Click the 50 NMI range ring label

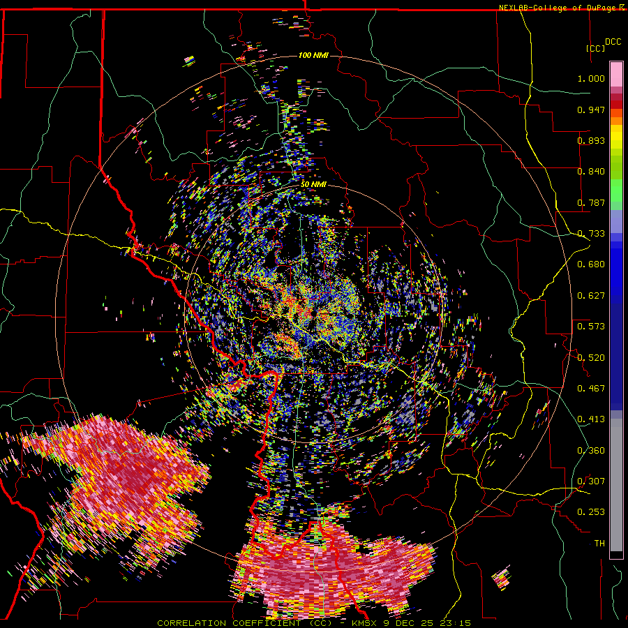point(313,184)
